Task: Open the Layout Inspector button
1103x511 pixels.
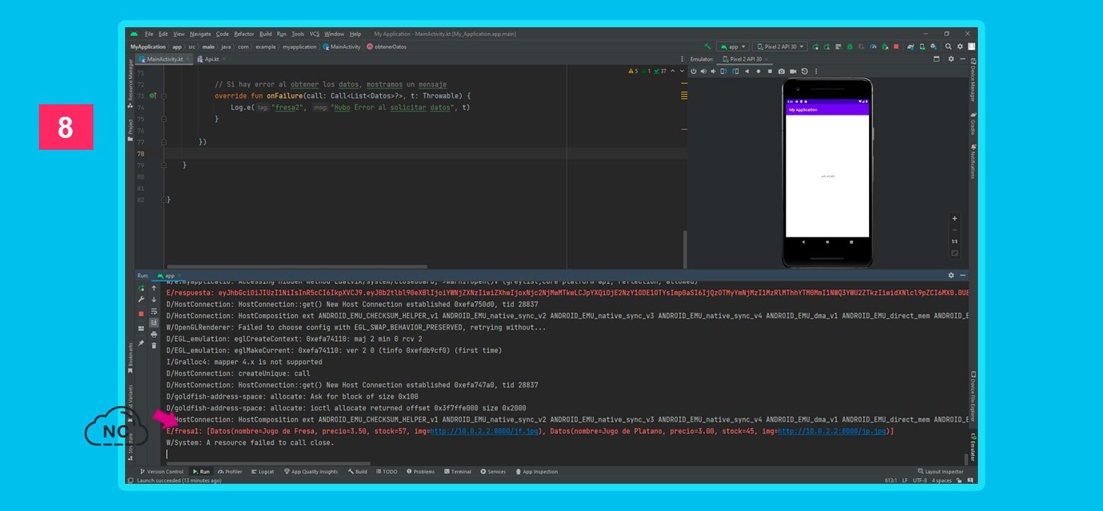Action: tap(940, 471)
